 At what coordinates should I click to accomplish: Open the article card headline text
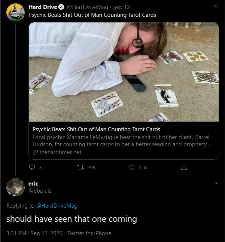tap(96, 129)
